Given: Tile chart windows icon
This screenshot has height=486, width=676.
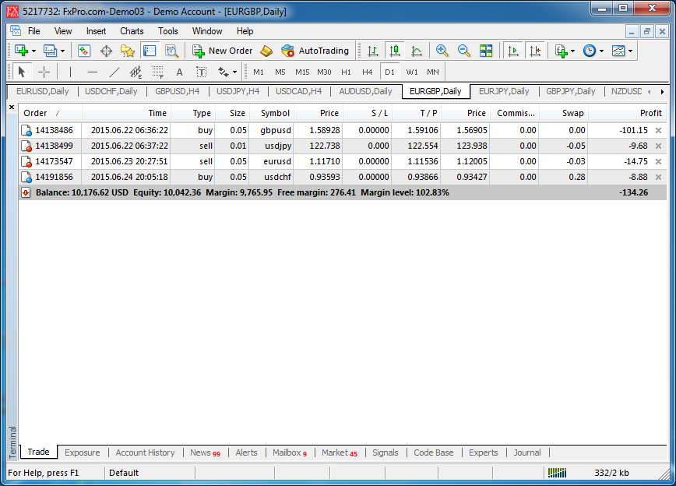Looking at the screenshot, I should pyautogui.click(x=486, y=51).
